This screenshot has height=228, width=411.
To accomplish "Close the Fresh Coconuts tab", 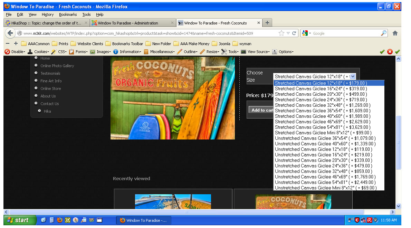I will [x=258, y=23].
